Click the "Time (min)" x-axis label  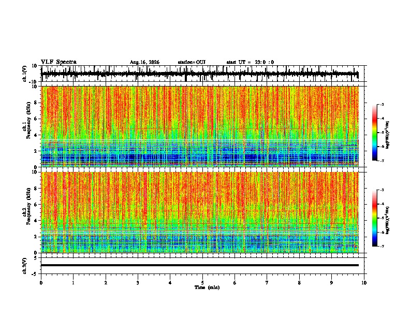point(207,287)
